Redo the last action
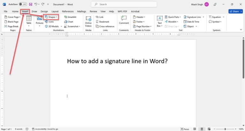The height and width of the screenshot is (131, 245). [43, 4]
